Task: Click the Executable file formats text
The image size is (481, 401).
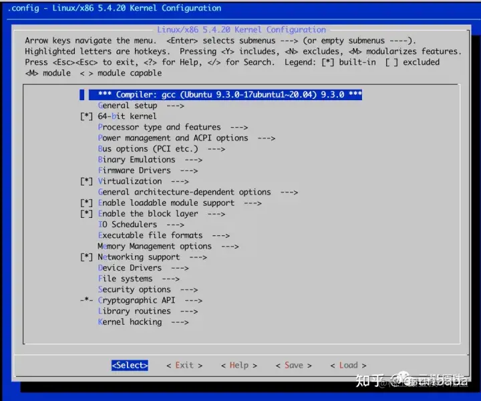Action: [x=150, y=235]
